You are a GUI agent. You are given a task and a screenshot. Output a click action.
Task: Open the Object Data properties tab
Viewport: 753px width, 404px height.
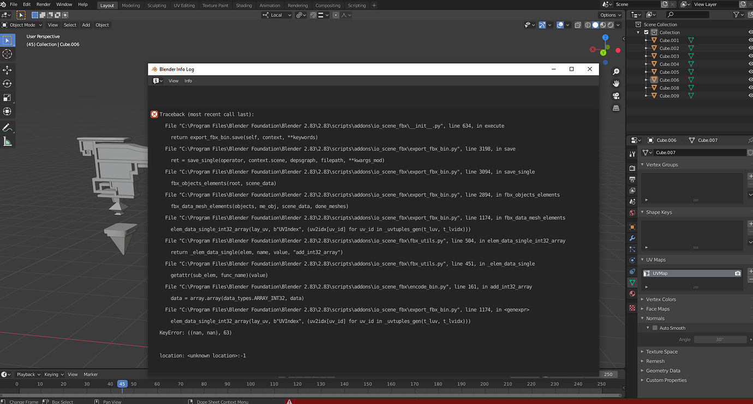click(x=632, y=283)
